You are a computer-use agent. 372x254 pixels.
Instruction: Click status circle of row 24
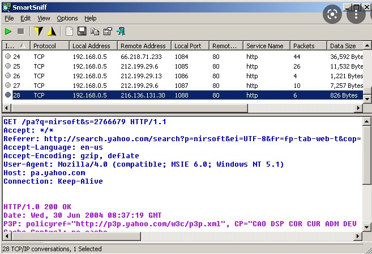tap(8, 56)
